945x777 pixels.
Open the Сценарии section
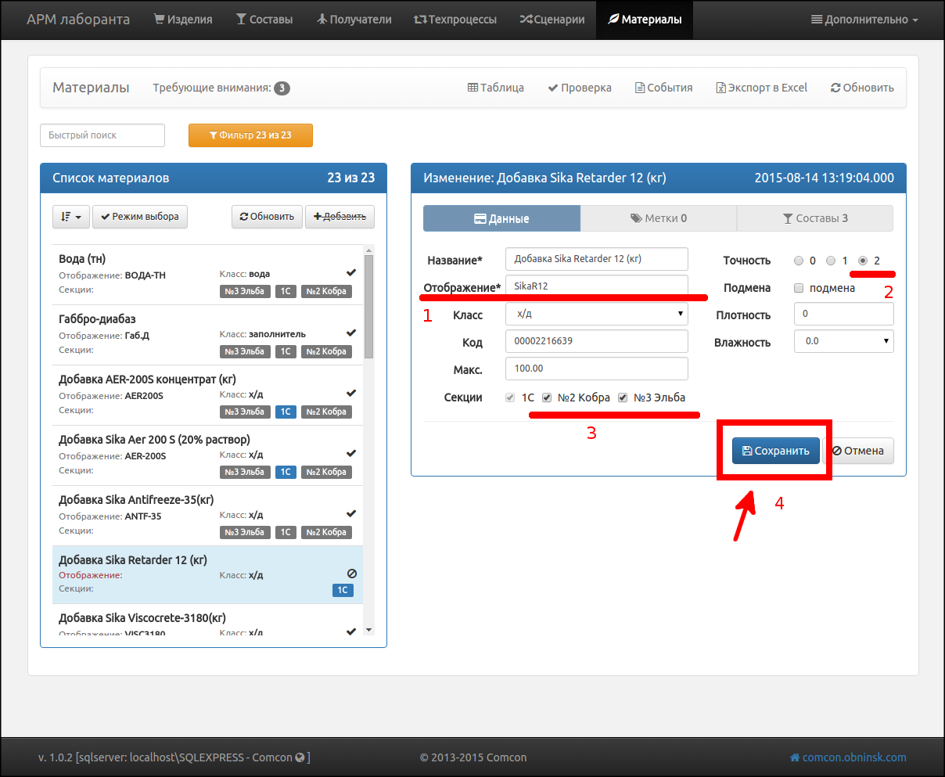[x=552, y=20]
